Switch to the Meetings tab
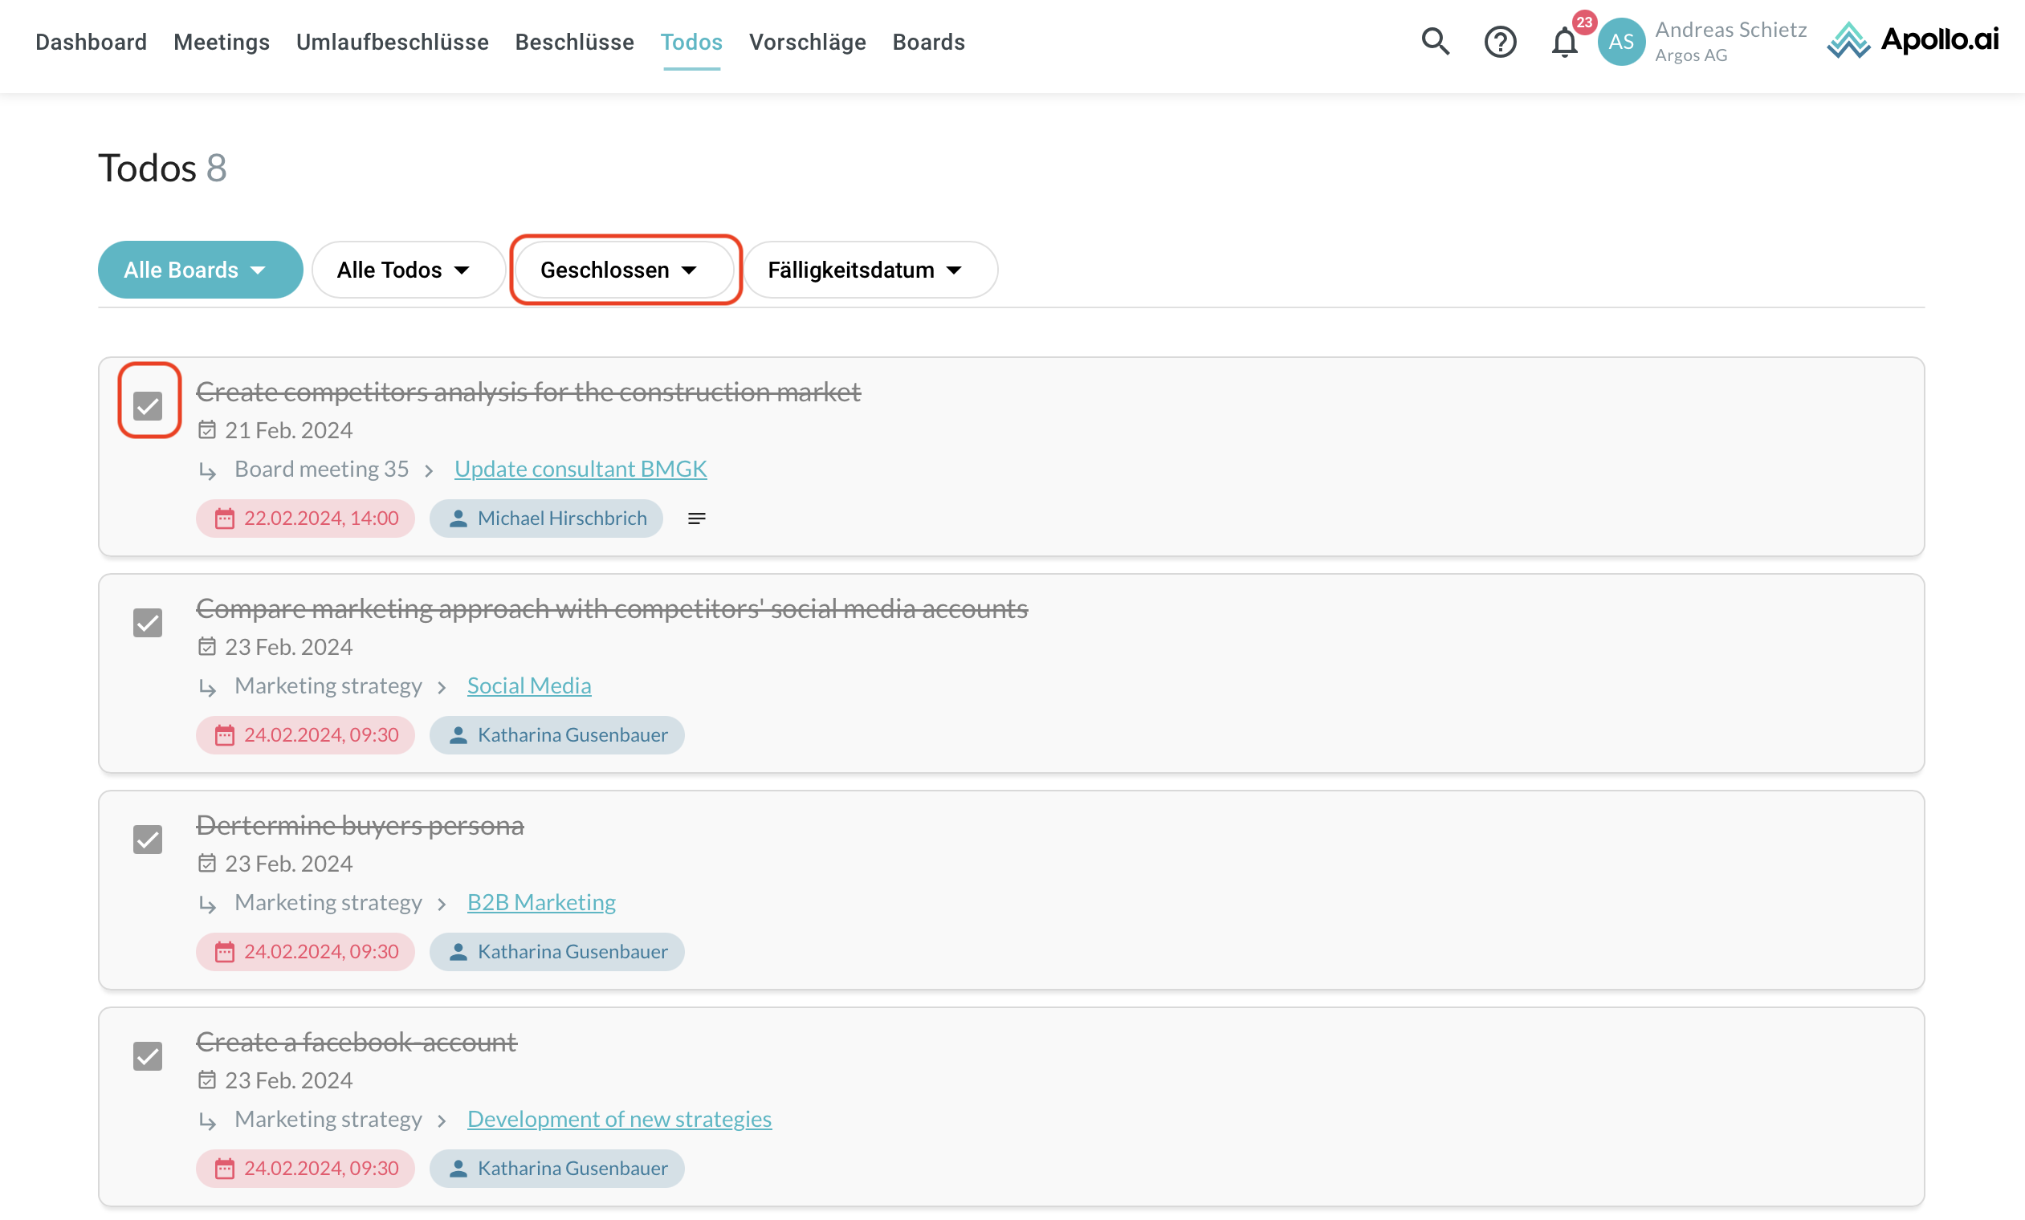Viewport: 2025px width, 1220px height. (221, 42)
